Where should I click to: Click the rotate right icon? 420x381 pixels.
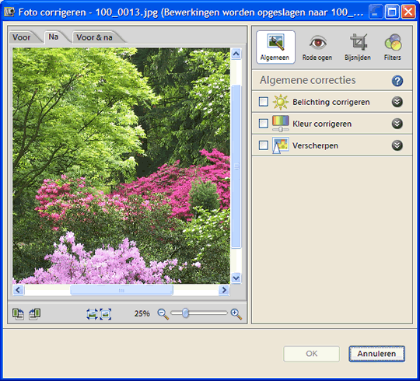tap(35, 314)
